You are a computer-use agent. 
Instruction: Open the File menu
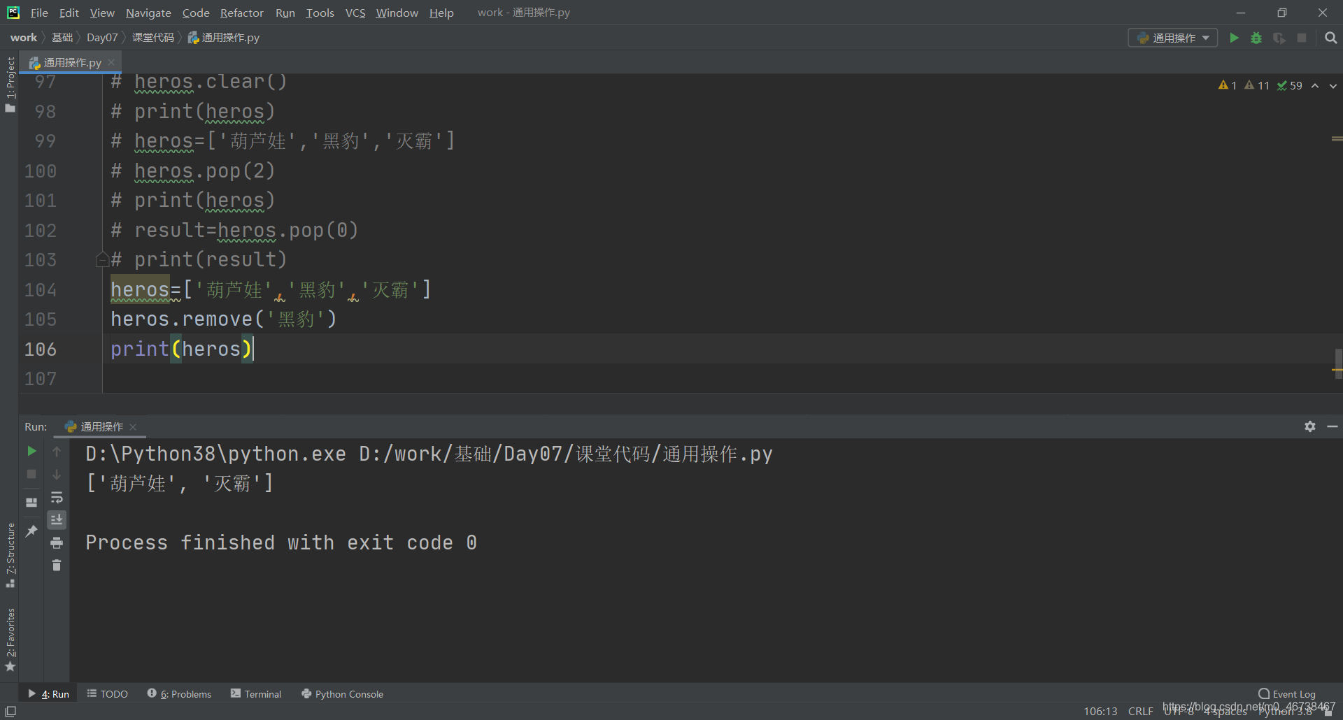tap(39, 13)
